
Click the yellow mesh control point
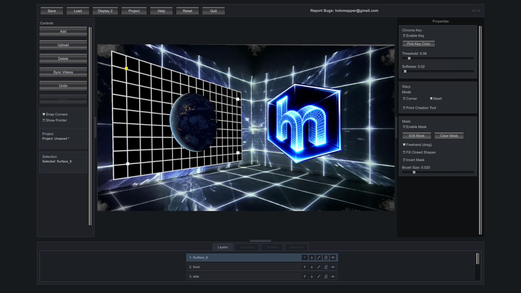pos(126,68)
